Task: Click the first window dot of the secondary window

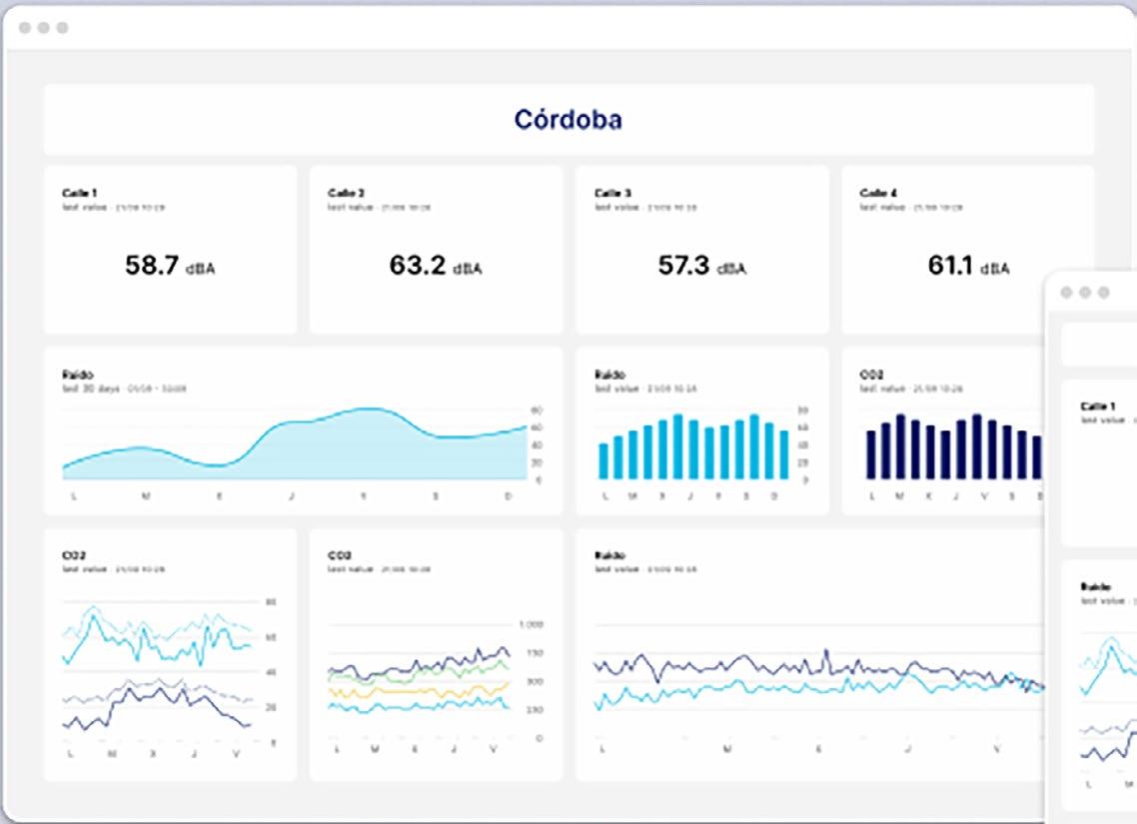Action: pos(1066,292)
